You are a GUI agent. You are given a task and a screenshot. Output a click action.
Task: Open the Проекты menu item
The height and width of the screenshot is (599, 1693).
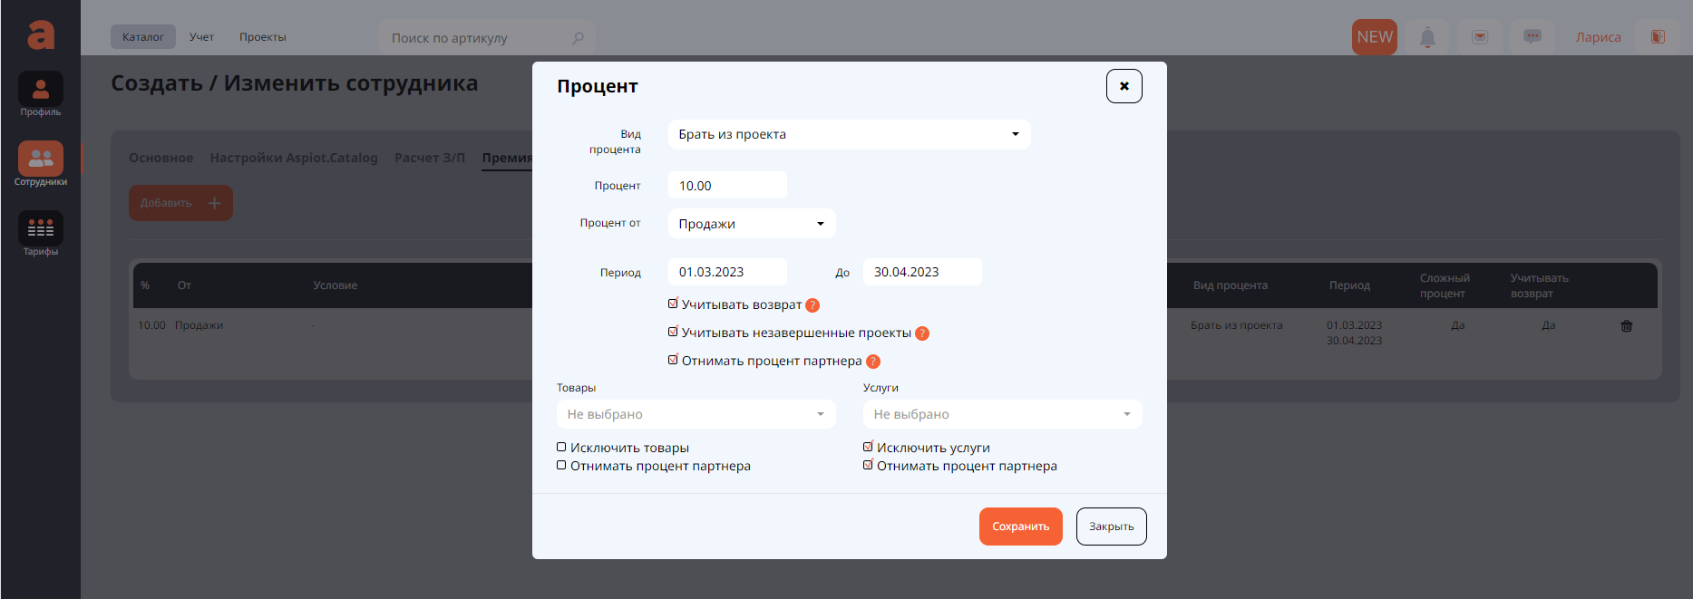tap(262, 37)
